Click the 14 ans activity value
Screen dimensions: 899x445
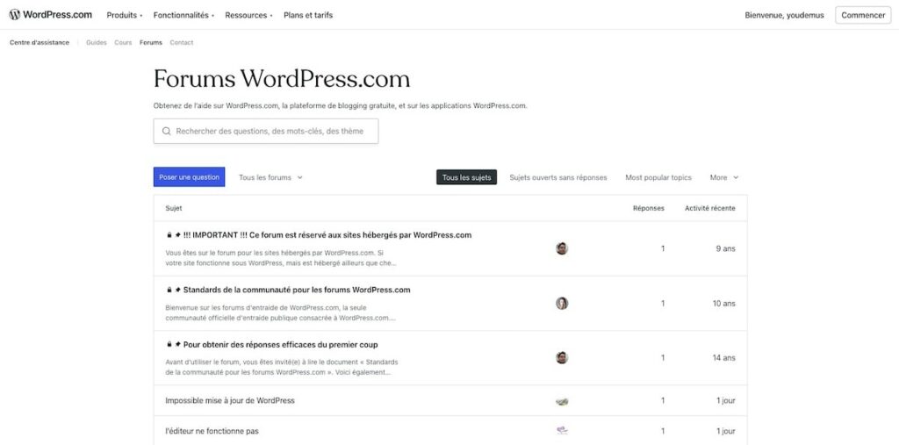tap(724, 358)
